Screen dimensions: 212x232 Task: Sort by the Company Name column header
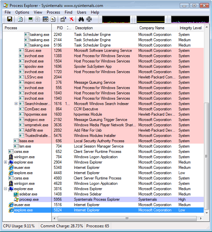point(158,28)
